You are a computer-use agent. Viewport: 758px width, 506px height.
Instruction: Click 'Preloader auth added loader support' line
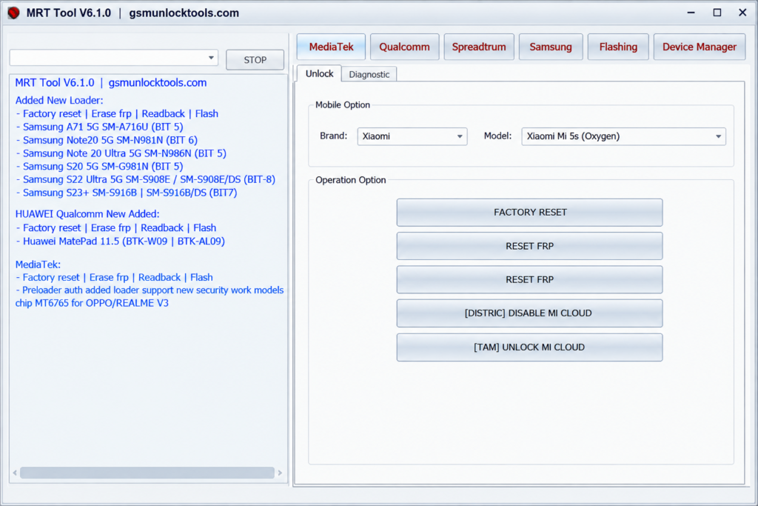pos(150,290)
